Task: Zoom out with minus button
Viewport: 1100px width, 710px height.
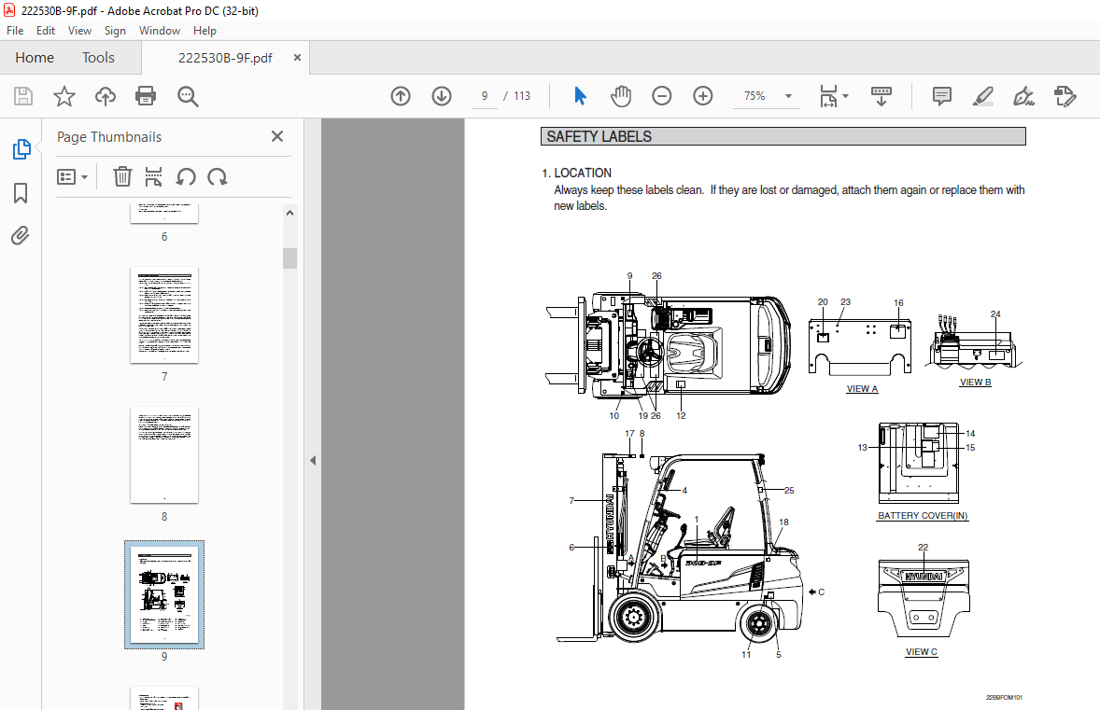Action: (x=661, y=96)
